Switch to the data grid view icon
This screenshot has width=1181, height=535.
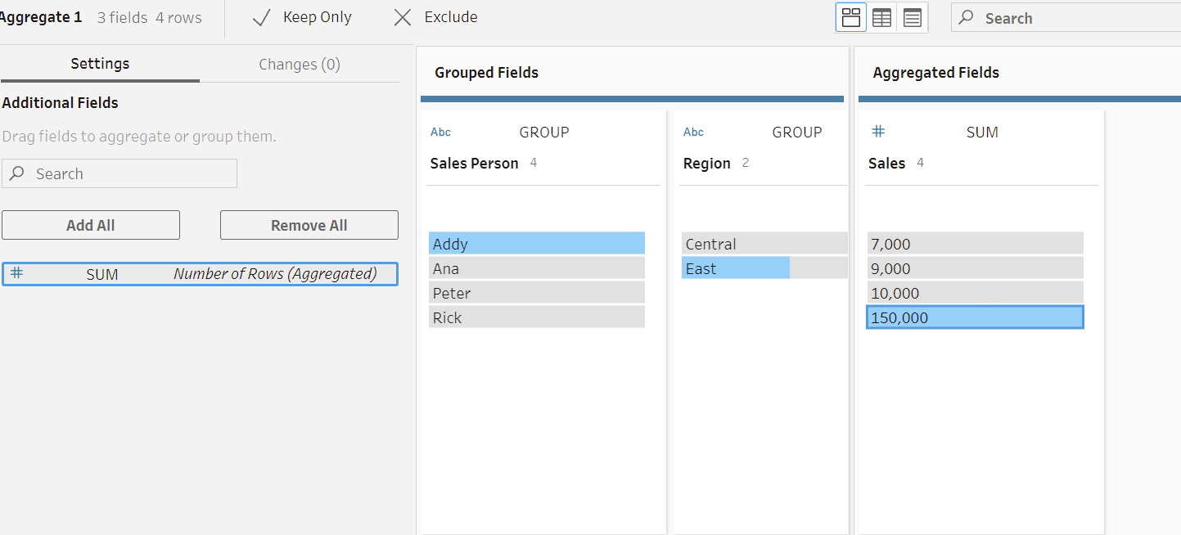pos(881,18)
